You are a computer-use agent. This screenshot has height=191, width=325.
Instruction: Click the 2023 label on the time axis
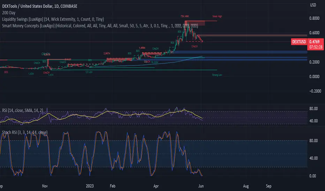90,186
